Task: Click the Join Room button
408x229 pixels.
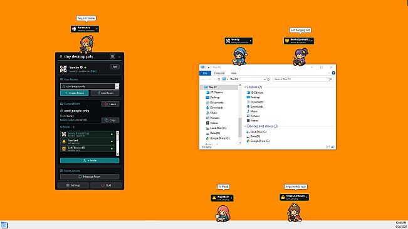Action: (105, 93)
